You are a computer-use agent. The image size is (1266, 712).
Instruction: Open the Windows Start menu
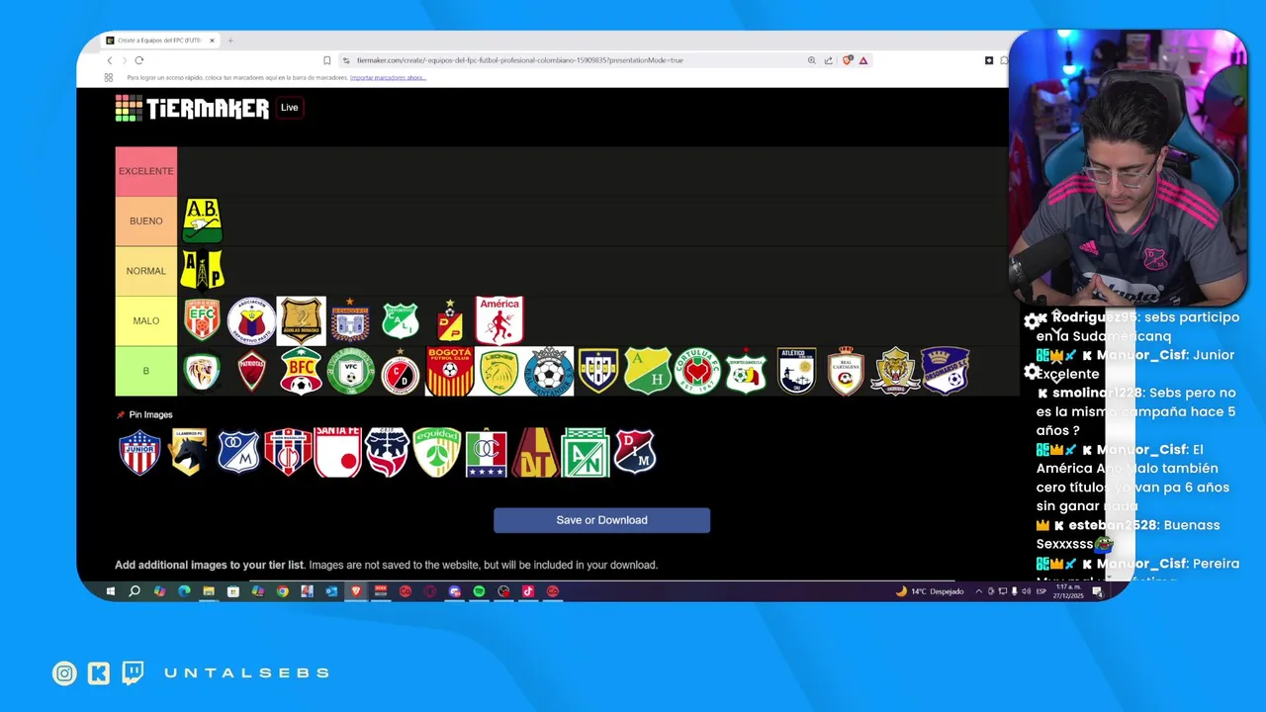110,591
